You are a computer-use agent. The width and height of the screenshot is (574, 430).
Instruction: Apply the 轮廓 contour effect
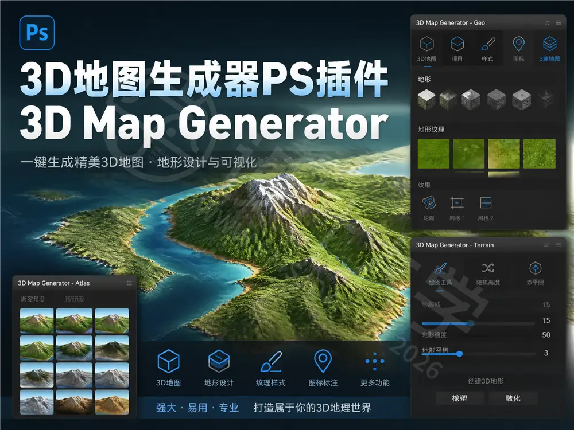click(429, 208)
